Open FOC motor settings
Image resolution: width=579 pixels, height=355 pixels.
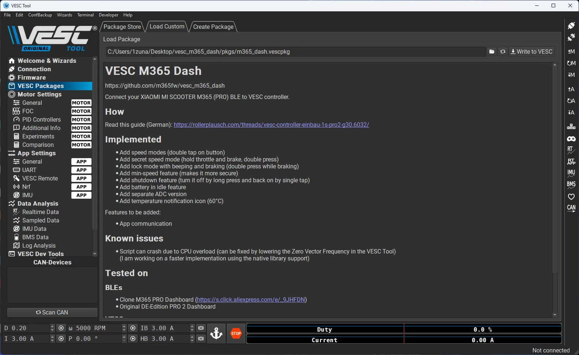[x=28, y=111]
